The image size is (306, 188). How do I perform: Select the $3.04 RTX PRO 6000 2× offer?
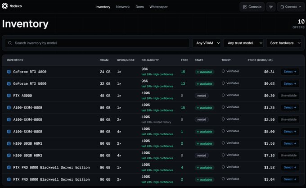click(290, 179)
